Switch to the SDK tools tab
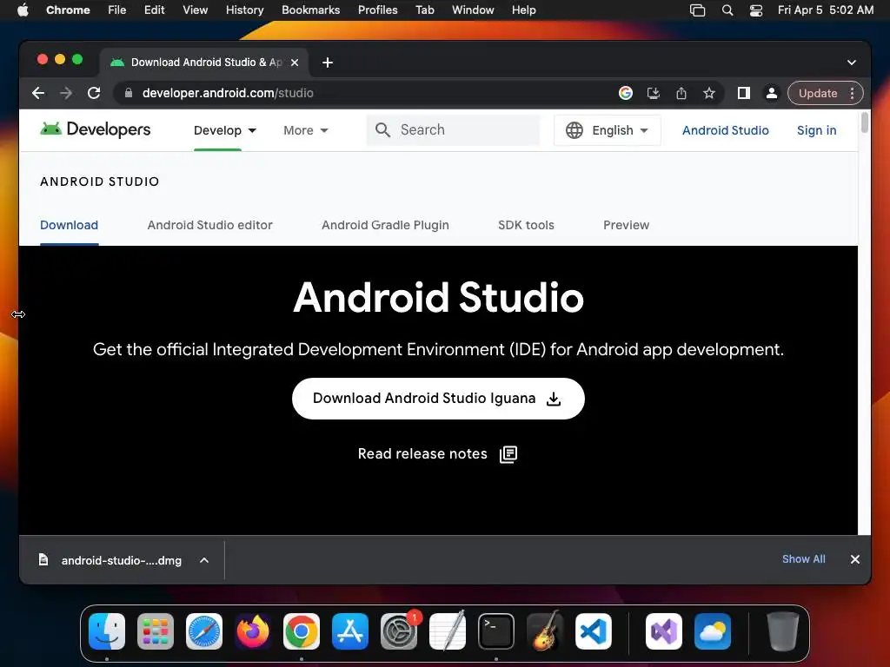890x667 pixels. coord(526,225)
